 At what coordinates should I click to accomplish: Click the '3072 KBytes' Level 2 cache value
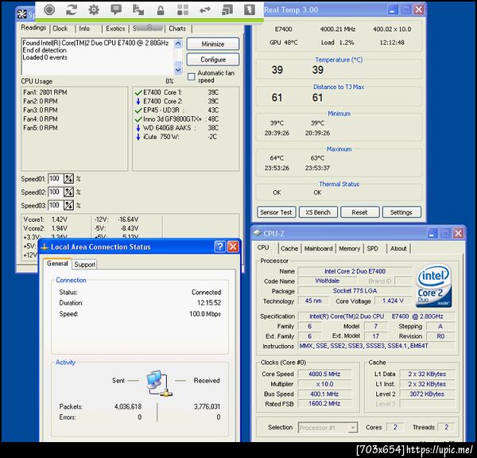coord(427,394)
